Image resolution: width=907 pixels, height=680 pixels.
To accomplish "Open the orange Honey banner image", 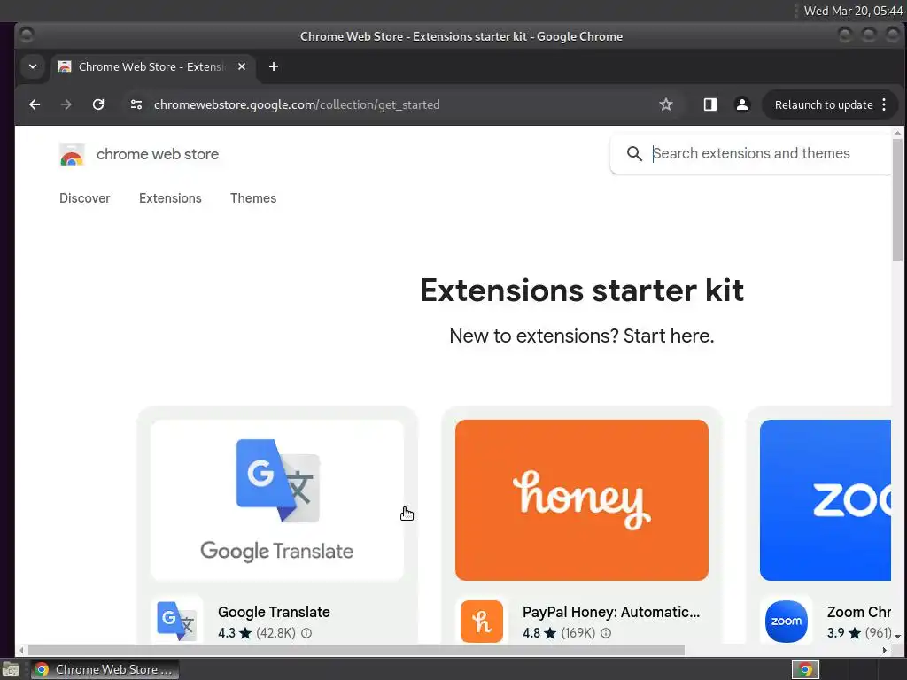I will tap(581, 500).
